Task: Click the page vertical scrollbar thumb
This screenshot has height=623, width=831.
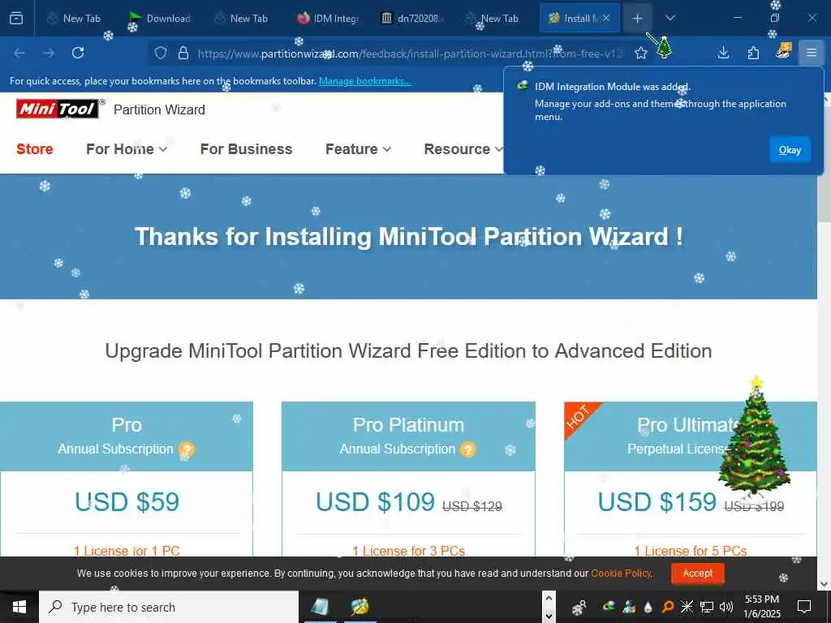Action: click(x=825, y=165)
